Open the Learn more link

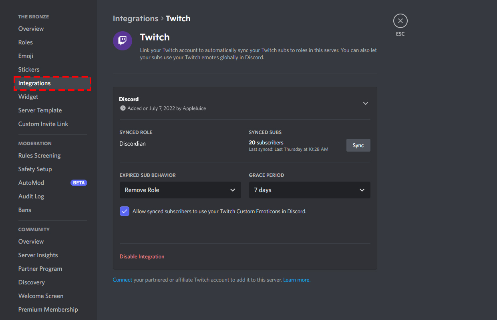297,280
